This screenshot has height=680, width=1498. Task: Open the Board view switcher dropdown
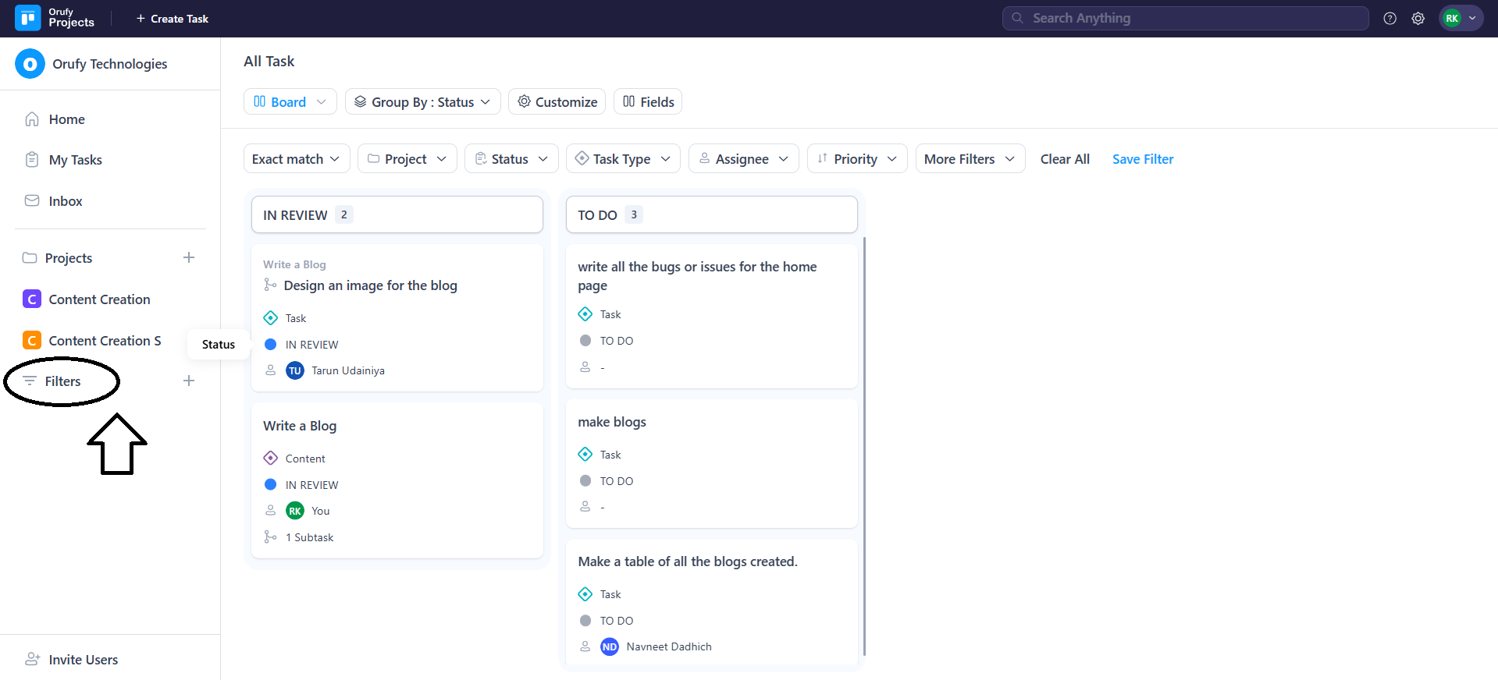coord(290,102)
